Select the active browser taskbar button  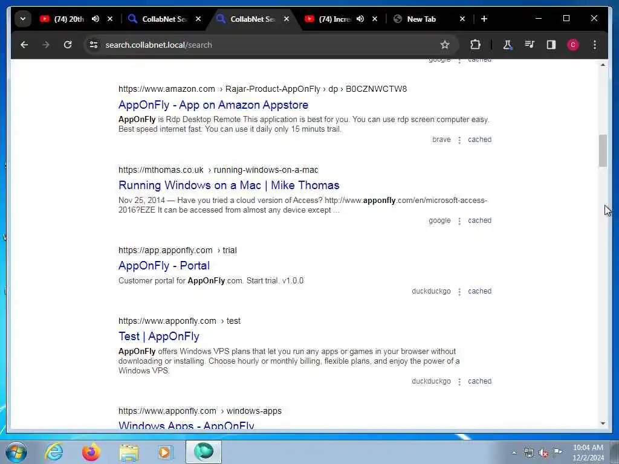click(204, 452)
